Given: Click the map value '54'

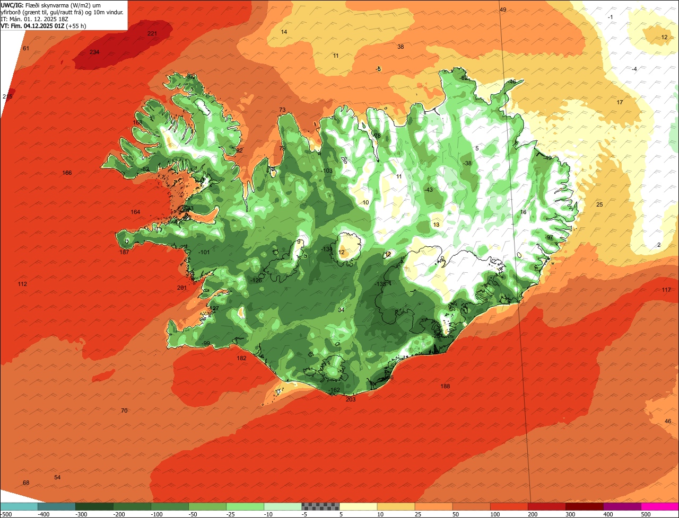Looking at the screenshot, I should (57, 477).
